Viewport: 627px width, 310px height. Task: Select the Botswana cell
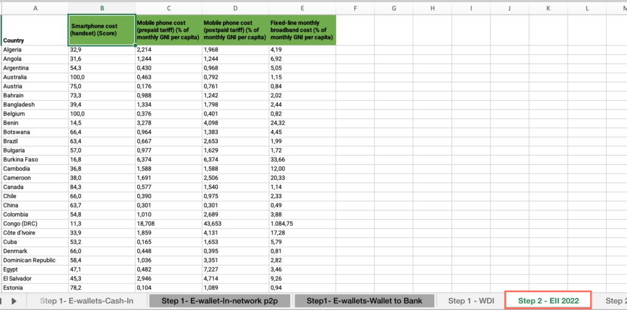[35, 132]
